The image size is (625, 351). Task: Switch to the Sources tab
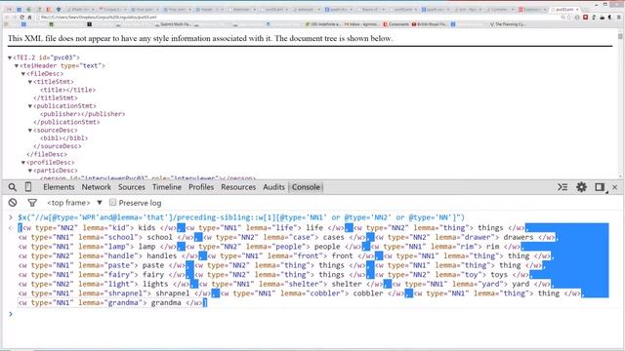(x=132, y=187)
